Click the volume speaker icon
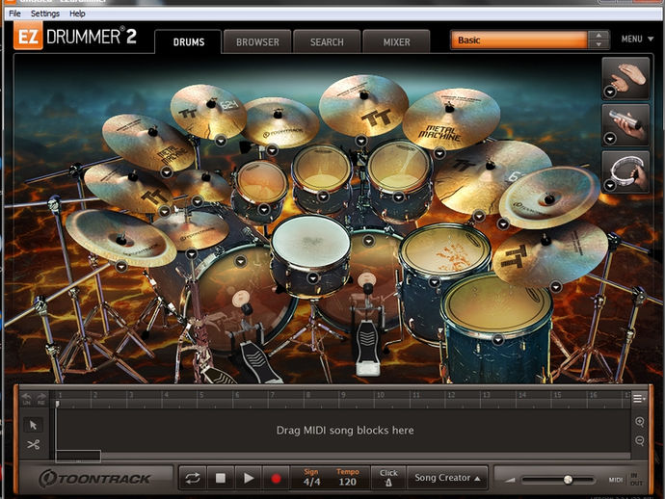The width and height of the screenshot is (665, 499). click(x=510, y=480)
